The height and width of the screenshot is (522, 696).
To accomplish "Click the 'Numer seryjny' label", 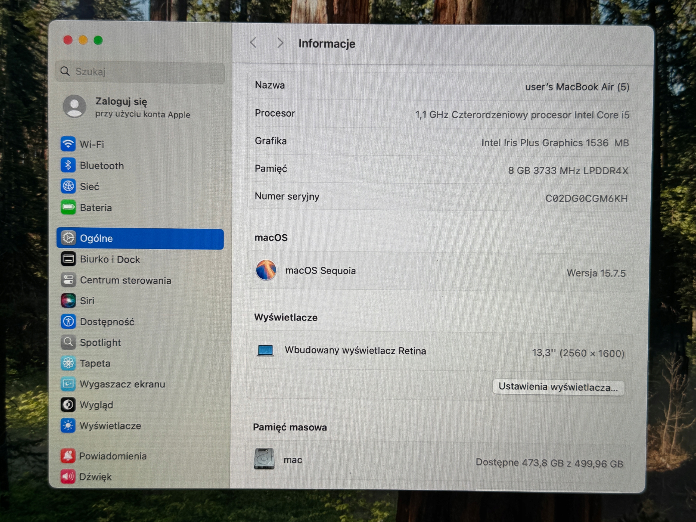I will [287, 196].
